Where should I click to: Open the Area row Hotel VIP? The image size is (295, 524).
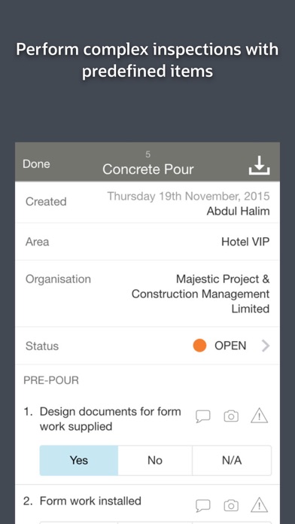(147, 242)
